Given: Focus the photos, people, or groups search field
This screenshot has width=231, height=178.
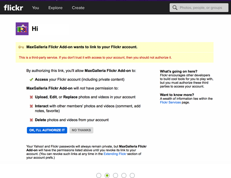Looking at the screenshot, I should click(x=199, y=8).
